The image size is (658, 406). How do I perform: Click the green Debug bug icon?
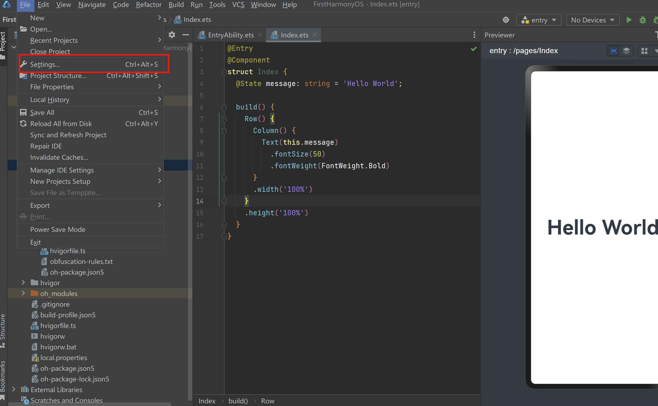[643, 20]
